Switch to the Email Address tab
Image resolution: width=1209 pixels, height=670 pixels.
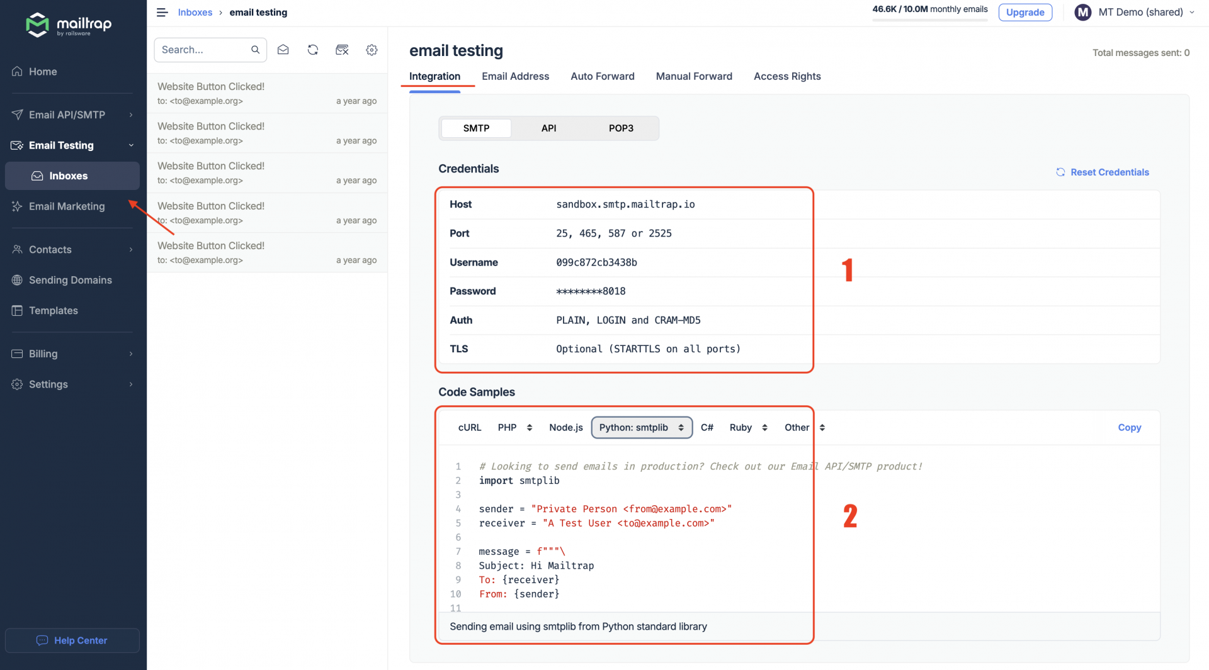coord(515,76)
